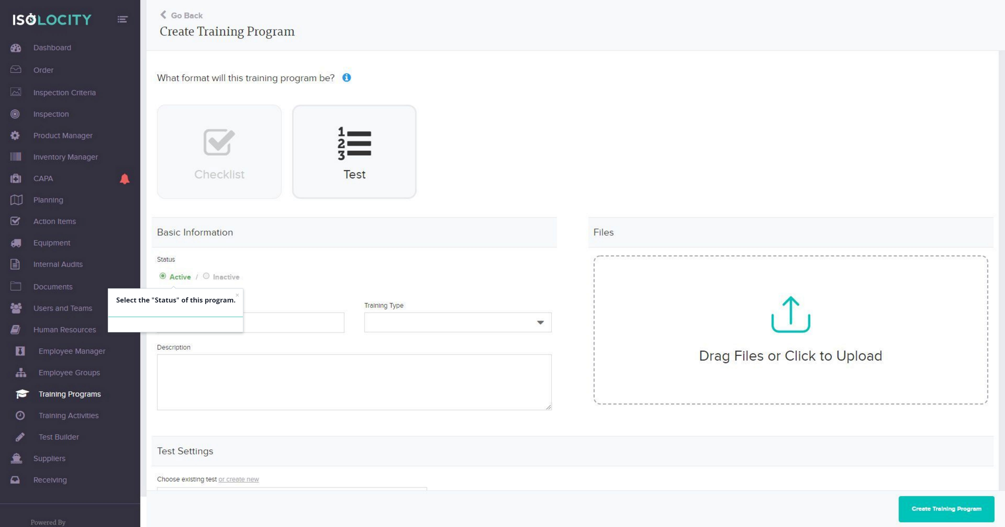Click the Inspection target icon

(15, 114)
